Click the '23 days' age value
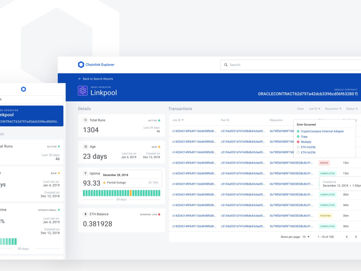This screenshot has height=271, width=361. click(x=95, y=156)
